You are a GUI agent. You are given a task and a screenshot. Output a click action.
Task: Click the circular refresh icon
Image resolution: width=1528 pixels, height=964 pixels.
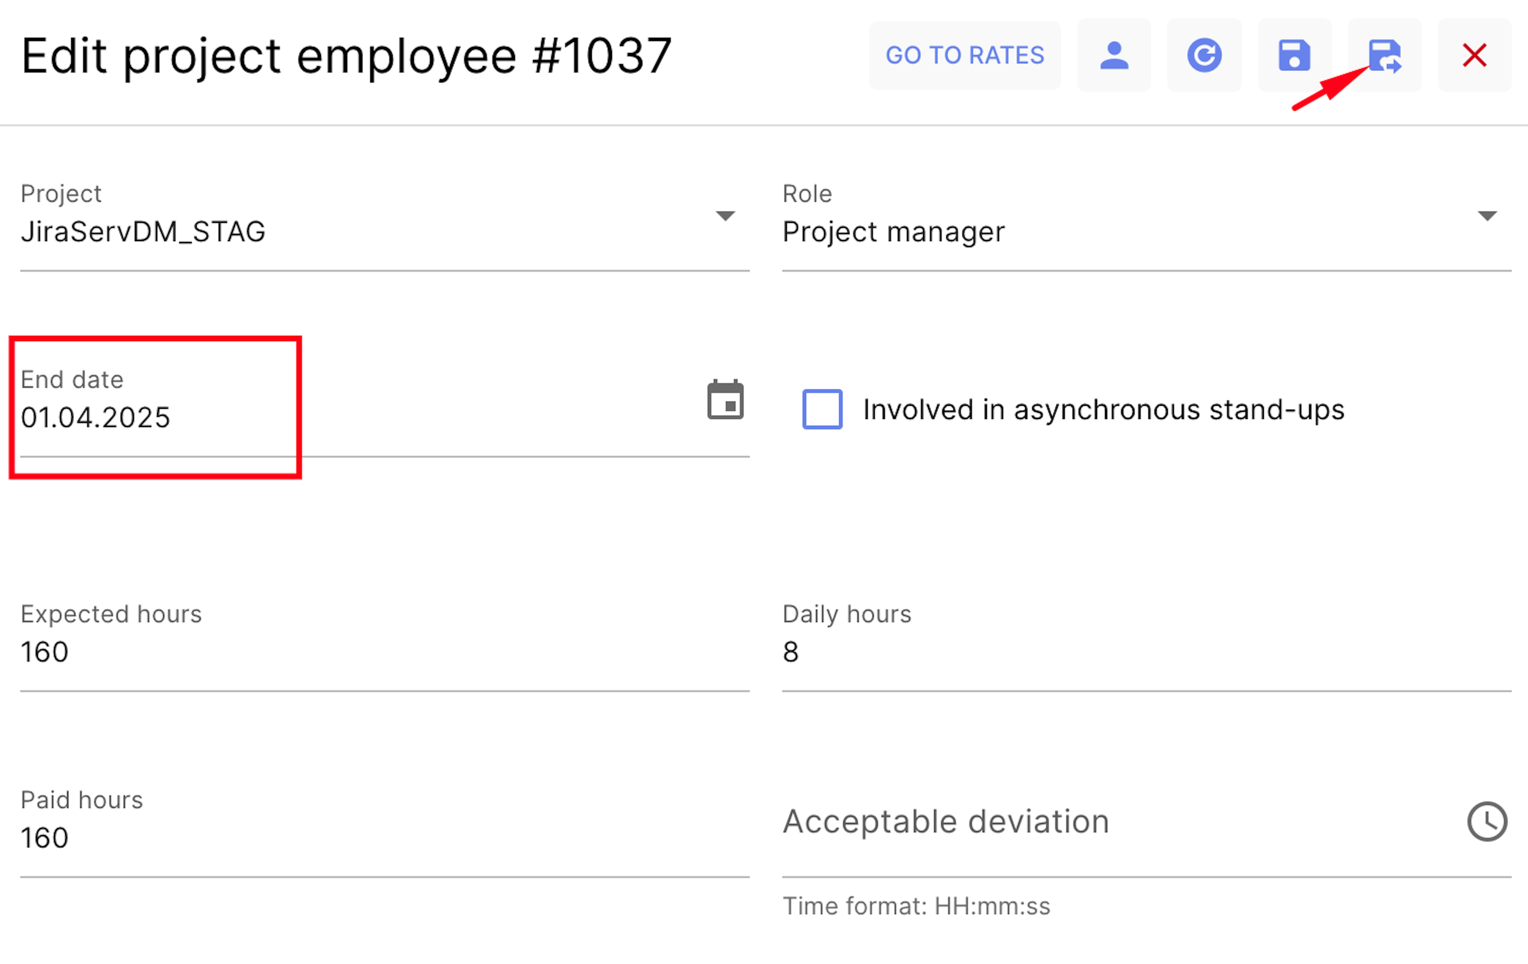pos(1205,55)
